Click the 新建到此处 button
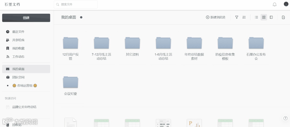The width and height of the screenshot is (290, 127). coord(216,17)
